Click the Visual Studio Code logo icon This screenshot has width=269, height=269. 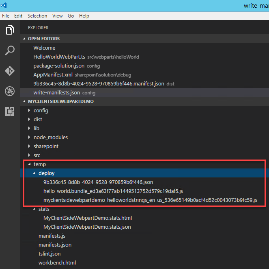(4, 5)
